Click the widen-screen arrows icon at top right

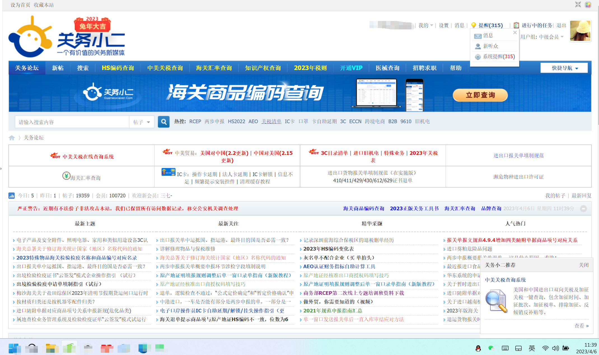pyautogui.click(x=578, y=4)
